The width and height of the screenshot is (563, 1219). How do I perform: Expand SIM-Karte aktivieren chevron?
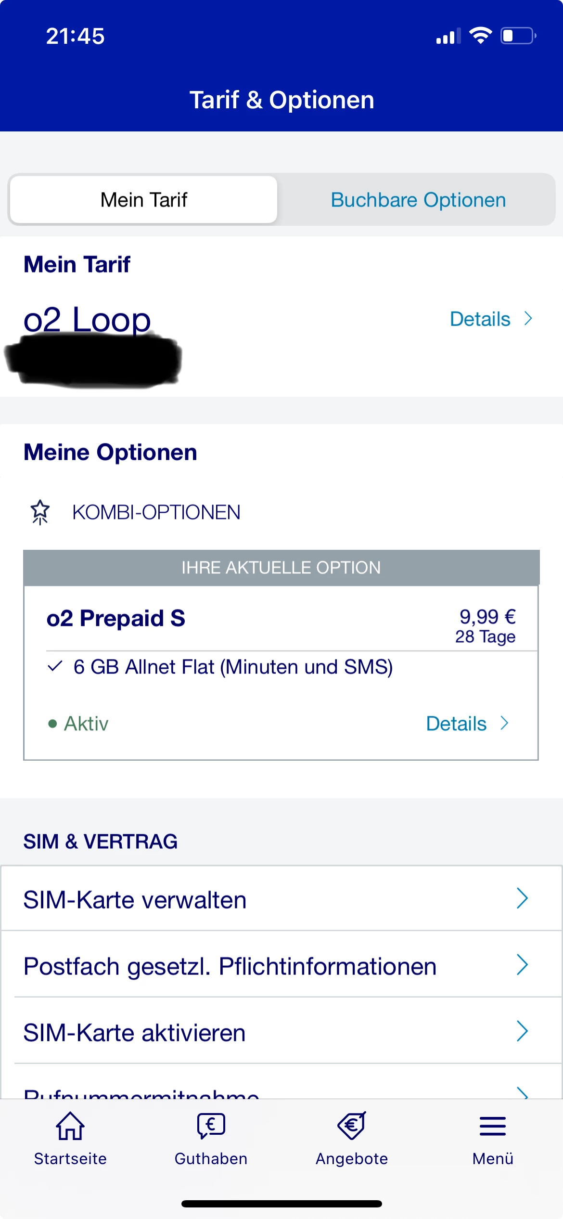(522, 1031)
